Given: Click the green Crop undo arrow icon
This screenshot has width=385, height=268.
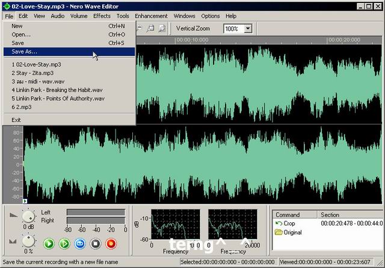Looking at the screenshot, I should 279,224.
